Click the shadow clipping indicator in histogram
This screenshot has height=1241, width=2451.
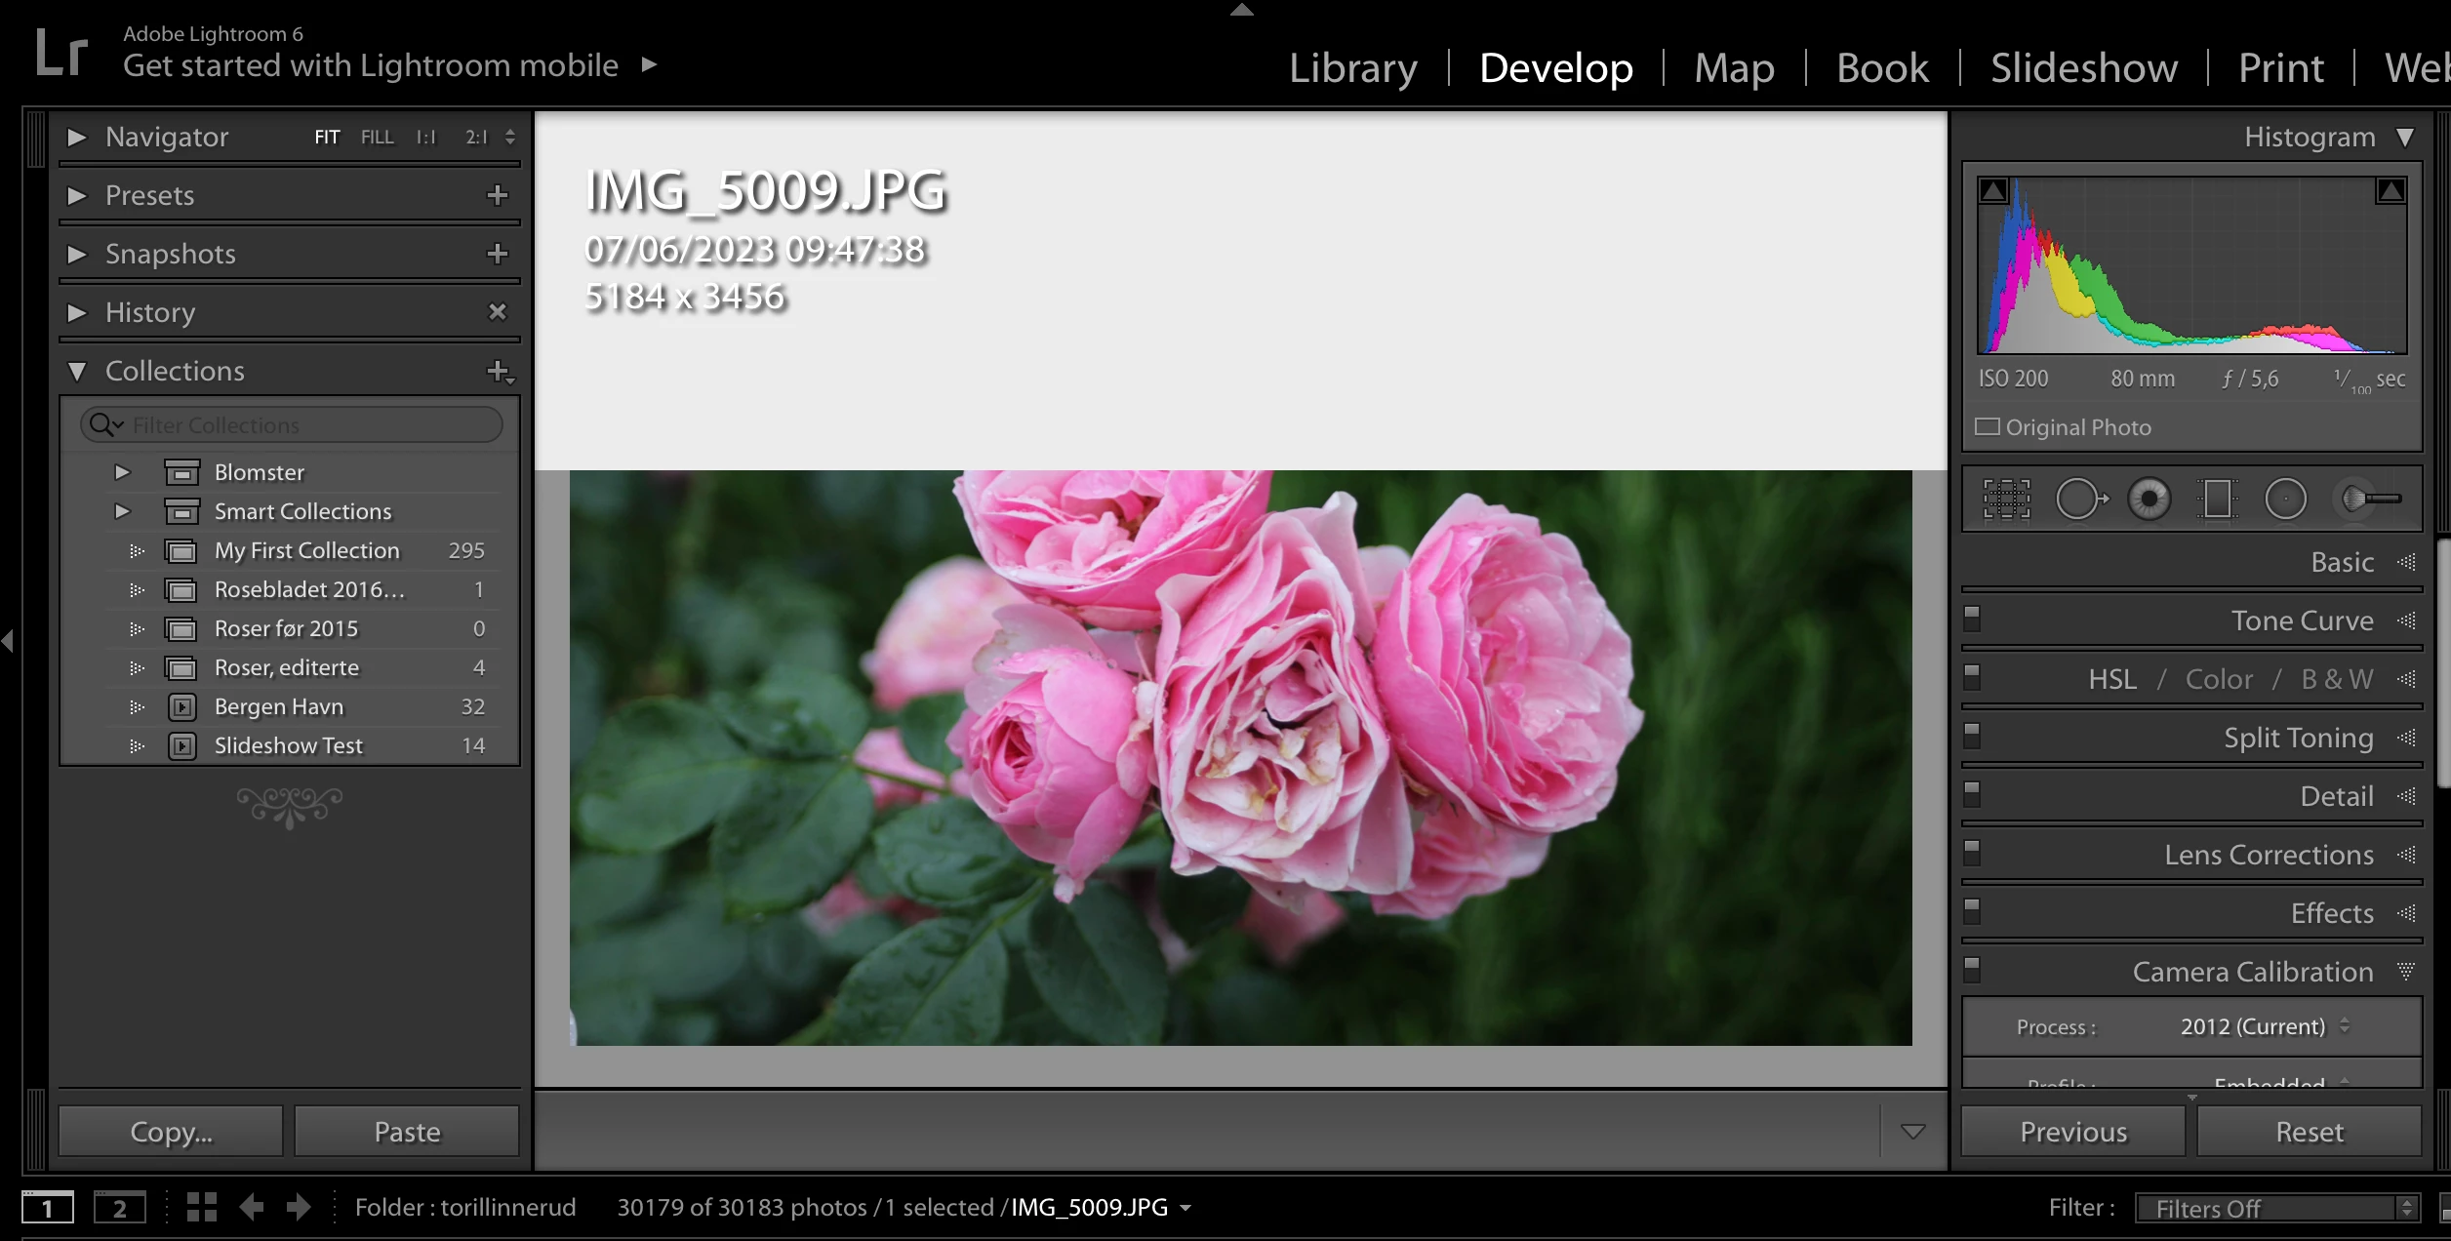pyautogui.click(x=1993, y=190)
